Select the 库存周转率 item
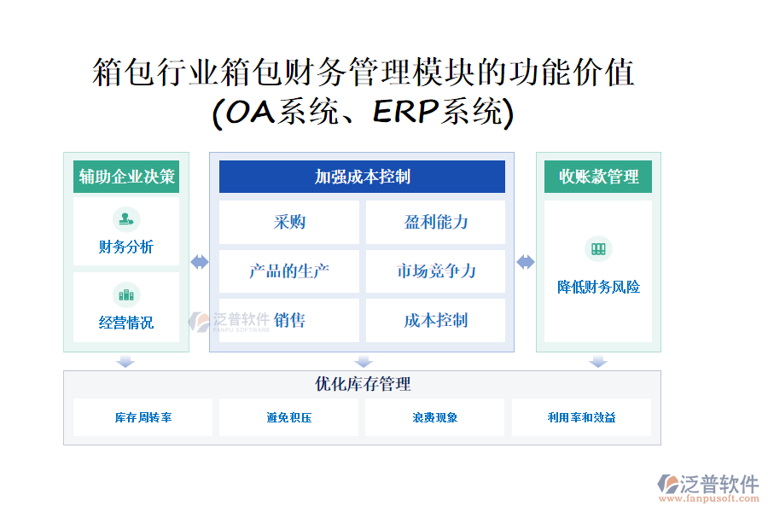The width and height of the screenshot is (768, 512). 143,417
